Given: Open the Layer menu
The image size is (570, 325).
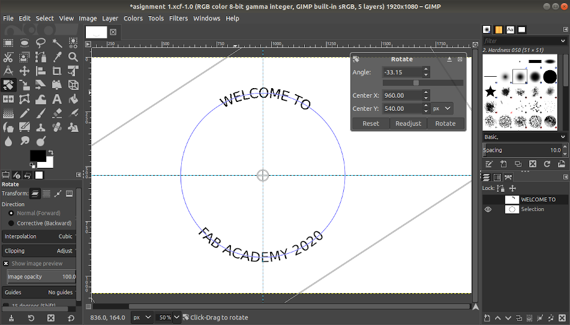Looking at the screenshot, I should coord(110,18).
